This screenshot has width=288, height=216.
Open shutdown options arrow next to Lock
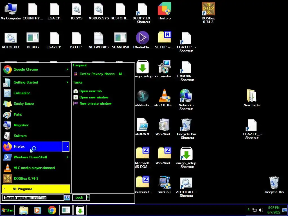pos(88,197)
